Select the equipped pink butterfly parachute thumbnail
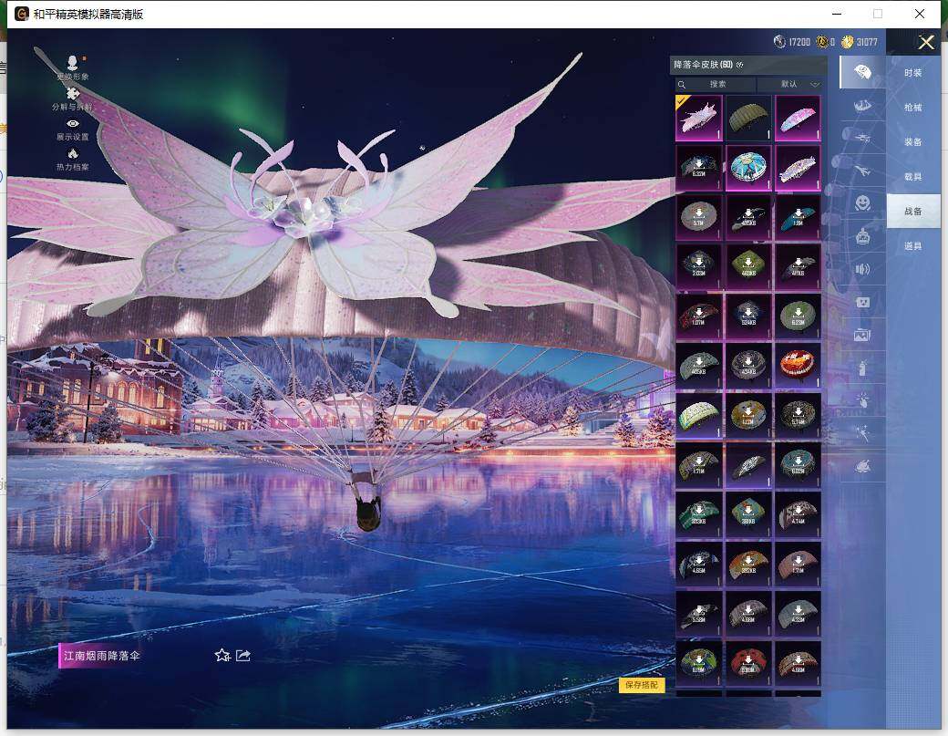 click(x=698, y=118)
